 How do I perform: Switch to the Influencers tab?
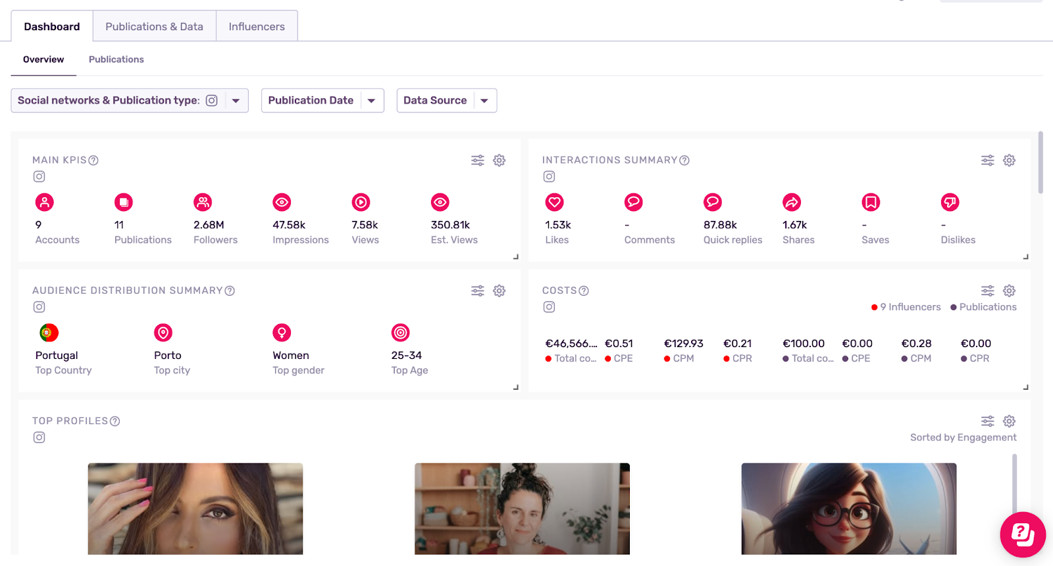click(x=257, y=26)
